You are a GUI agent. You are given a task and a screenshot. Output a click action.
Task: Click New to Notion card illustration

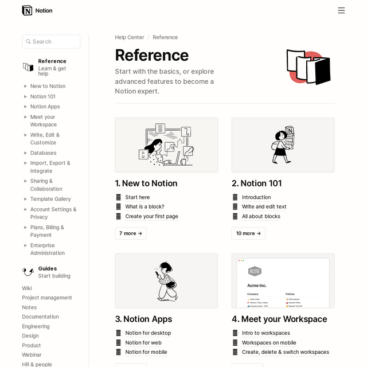166,145
